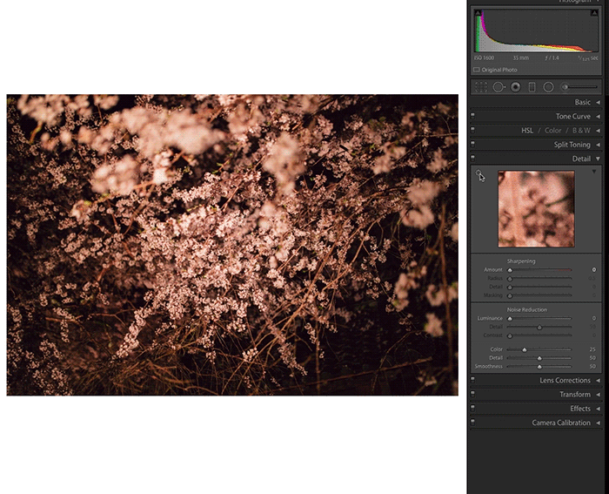Viewport: 609px width, 494px height.
Task: Toggle Split Toning panel on/off switch
Action: pyautogui.click(x=472, y=144)
